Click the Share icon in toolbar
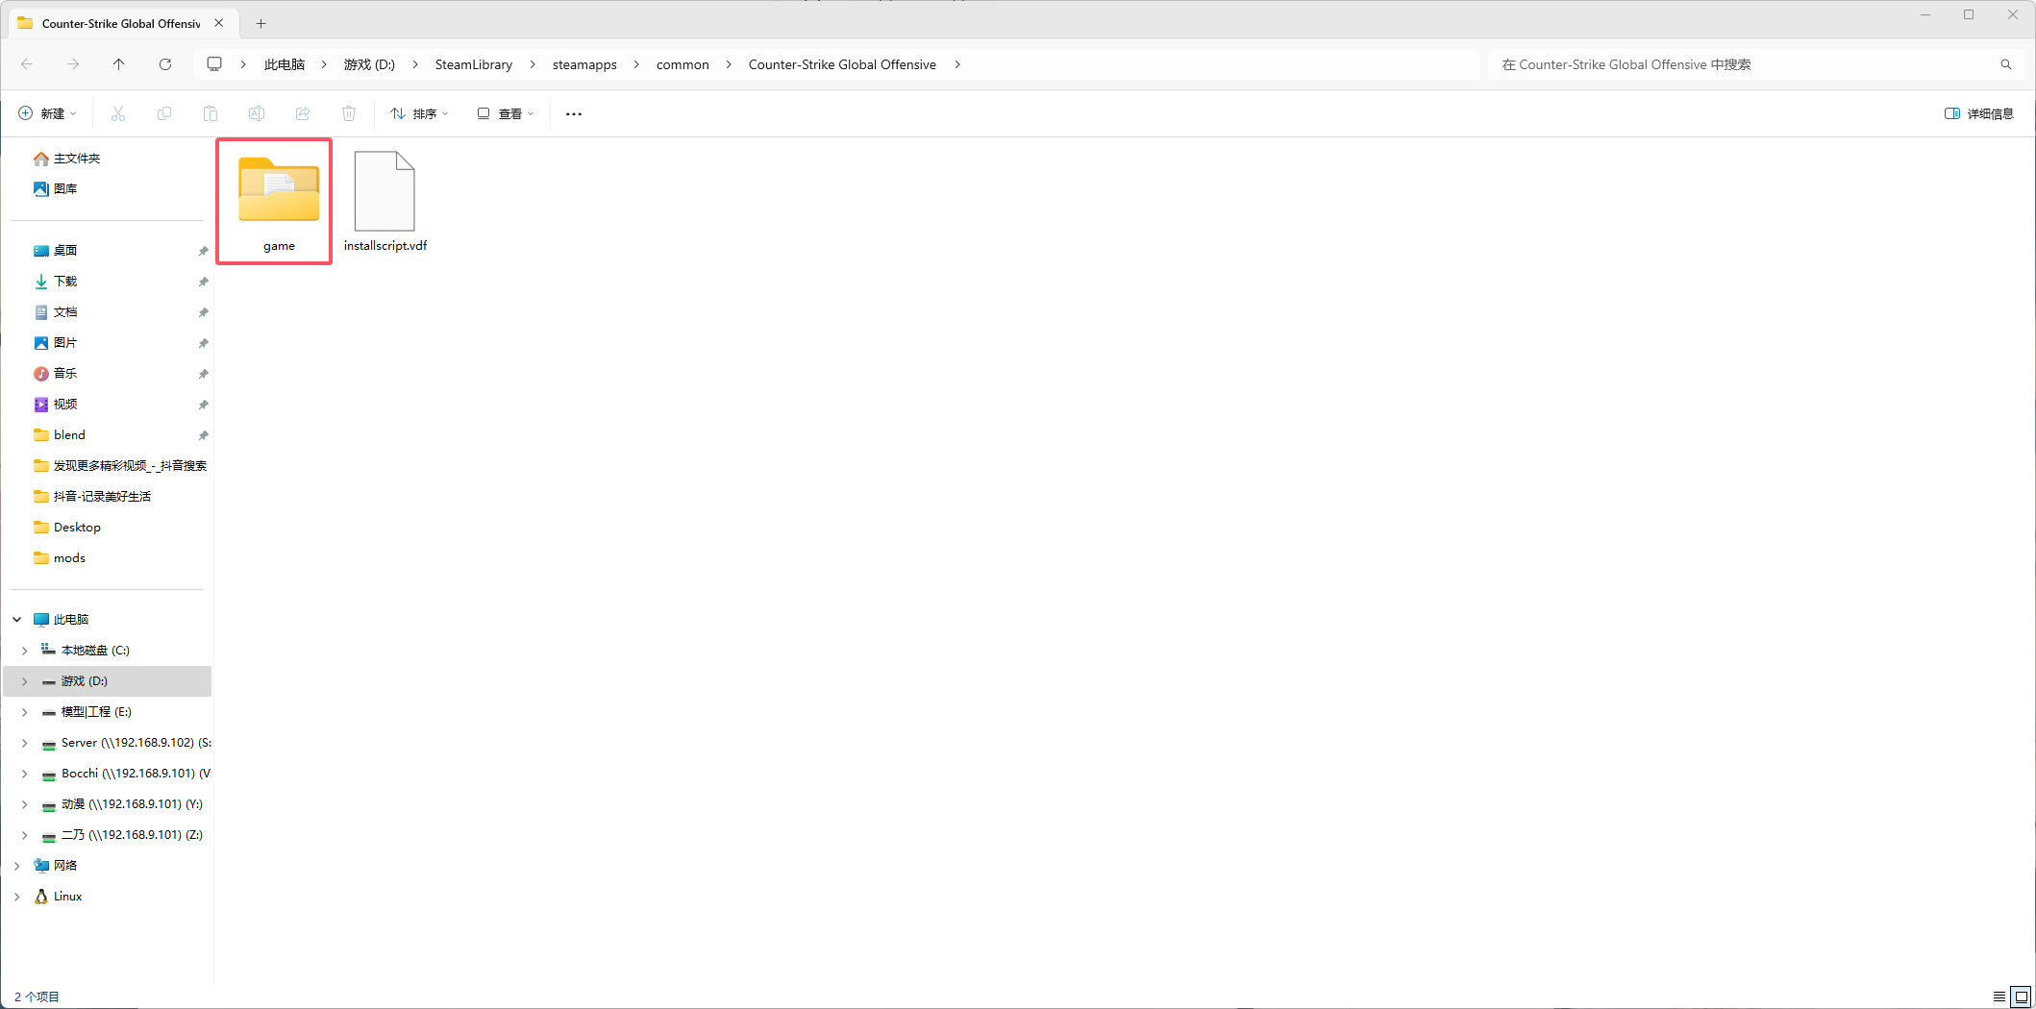2036x1009 pixels. coord(303,113)
